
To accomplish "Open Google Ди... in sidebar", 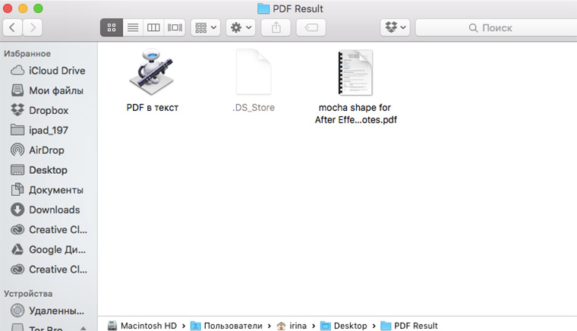I will 49,249.
